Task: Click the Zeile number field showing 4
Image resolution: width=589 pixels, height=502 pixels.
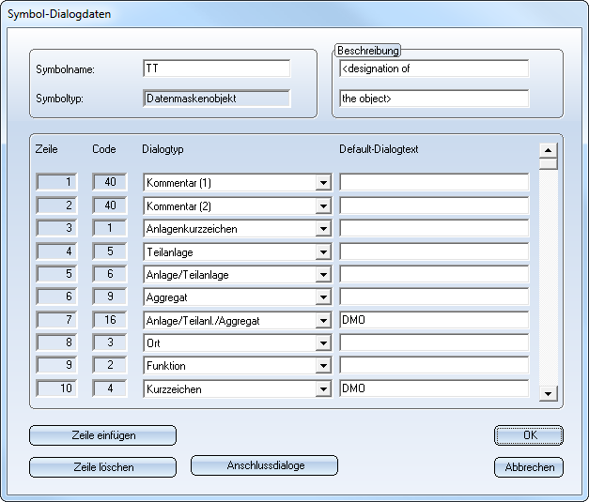Action: [56, 251]
